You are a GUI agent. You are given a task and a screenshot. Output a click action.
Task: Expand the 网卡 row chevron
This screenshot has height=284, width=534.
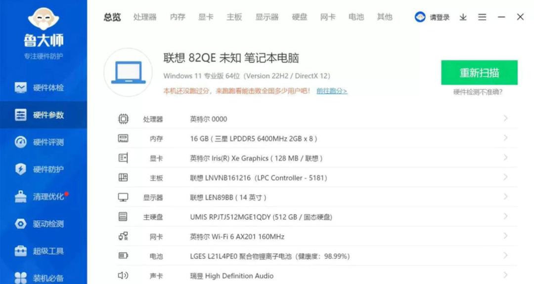point(505,236)
